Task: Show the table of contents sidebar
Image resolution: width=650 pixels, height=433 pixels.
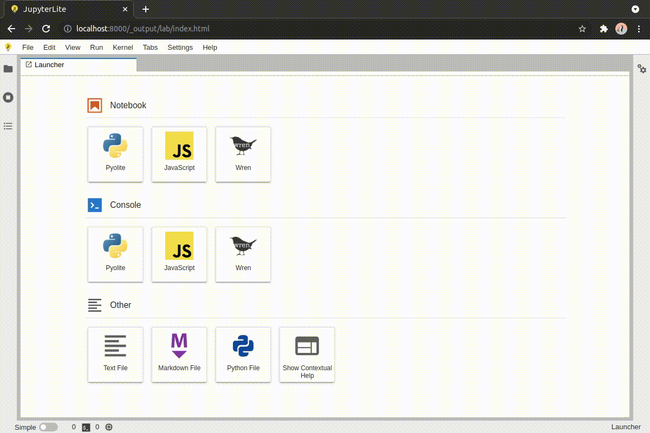Action: pos(8,126)
